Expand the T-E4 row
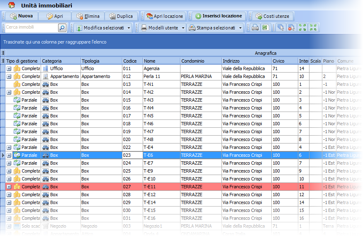The image size is (363, 236). pos(9,147)
